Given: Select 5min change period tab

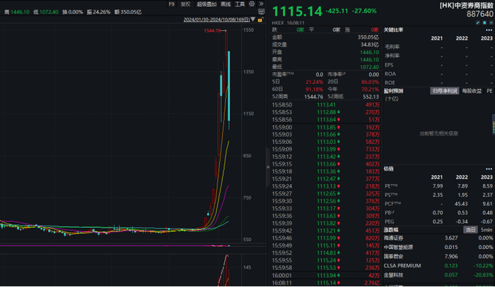Looking at the screenshot, I should pos(487,230).
